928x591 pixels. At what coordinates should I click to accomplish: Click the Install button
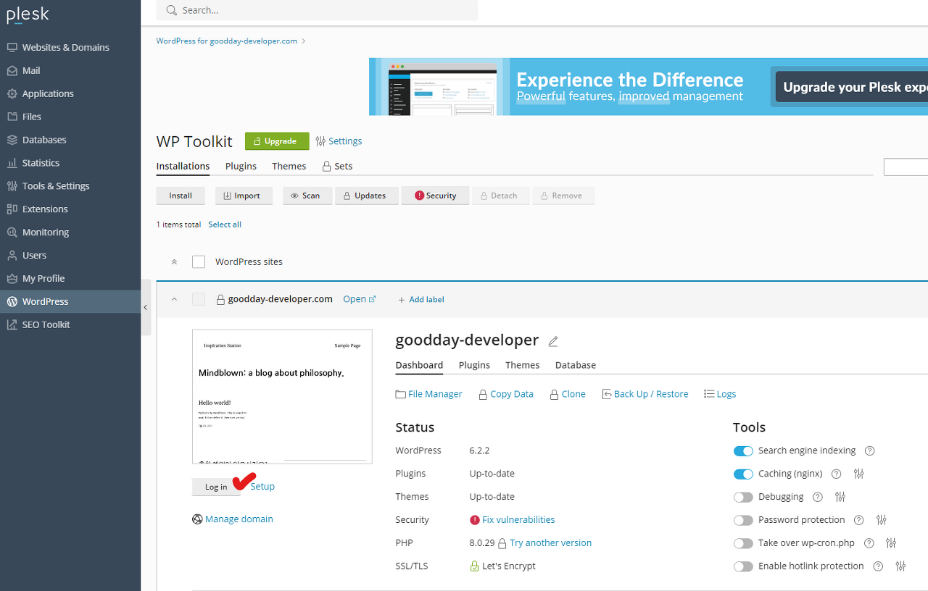tap(181, 196)
